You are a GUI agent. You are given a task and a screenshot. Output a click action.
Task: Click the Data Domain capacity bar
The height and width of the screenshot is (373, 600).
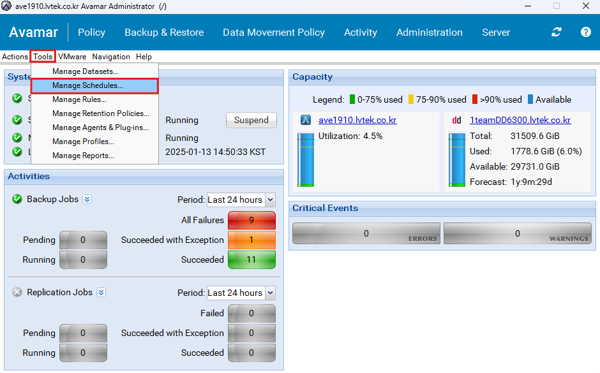point(457,160)
